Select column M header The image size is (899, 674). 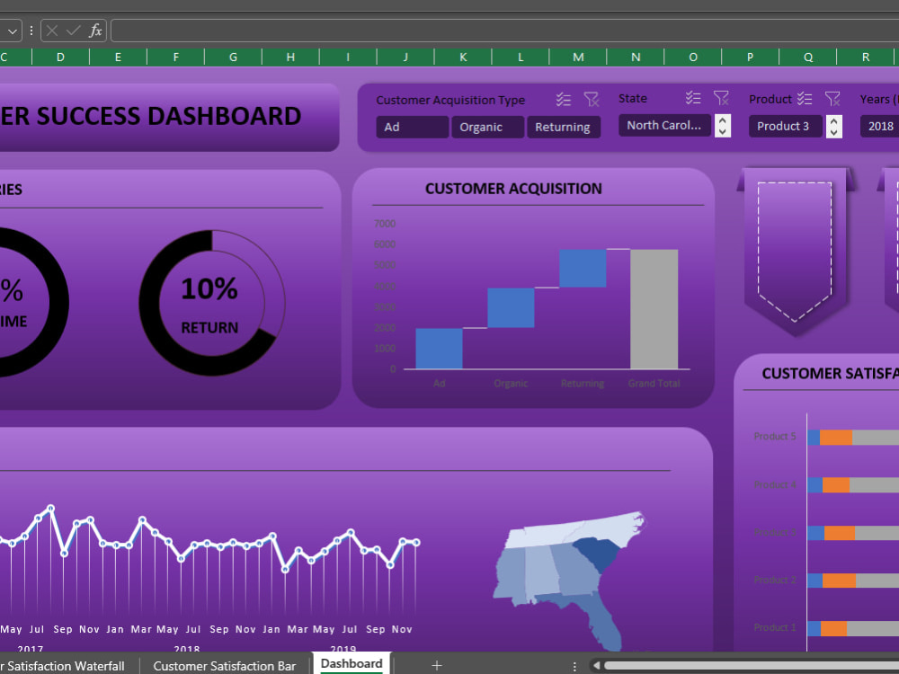578,57
